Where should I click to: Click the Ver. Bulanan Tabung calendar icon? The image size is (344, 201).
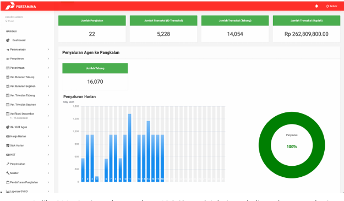click(8, 77)
